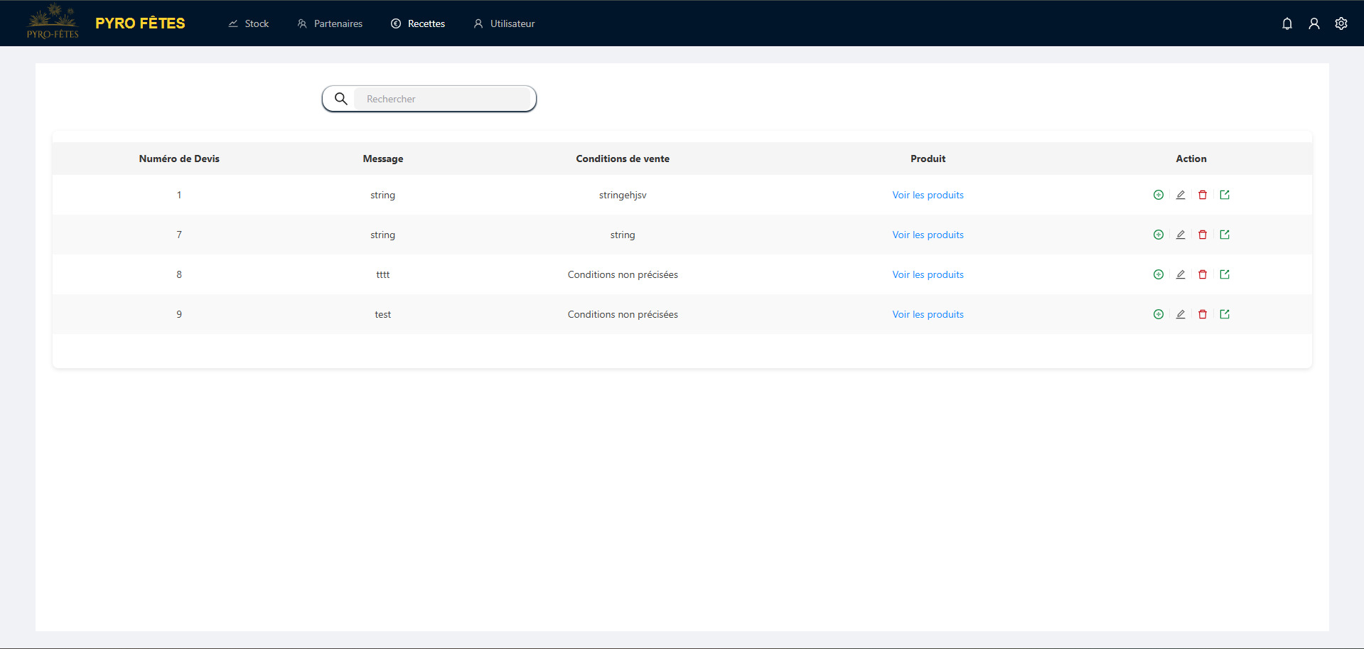Edit quote 7 with the pencil icon

click(x=1180, y=235)
